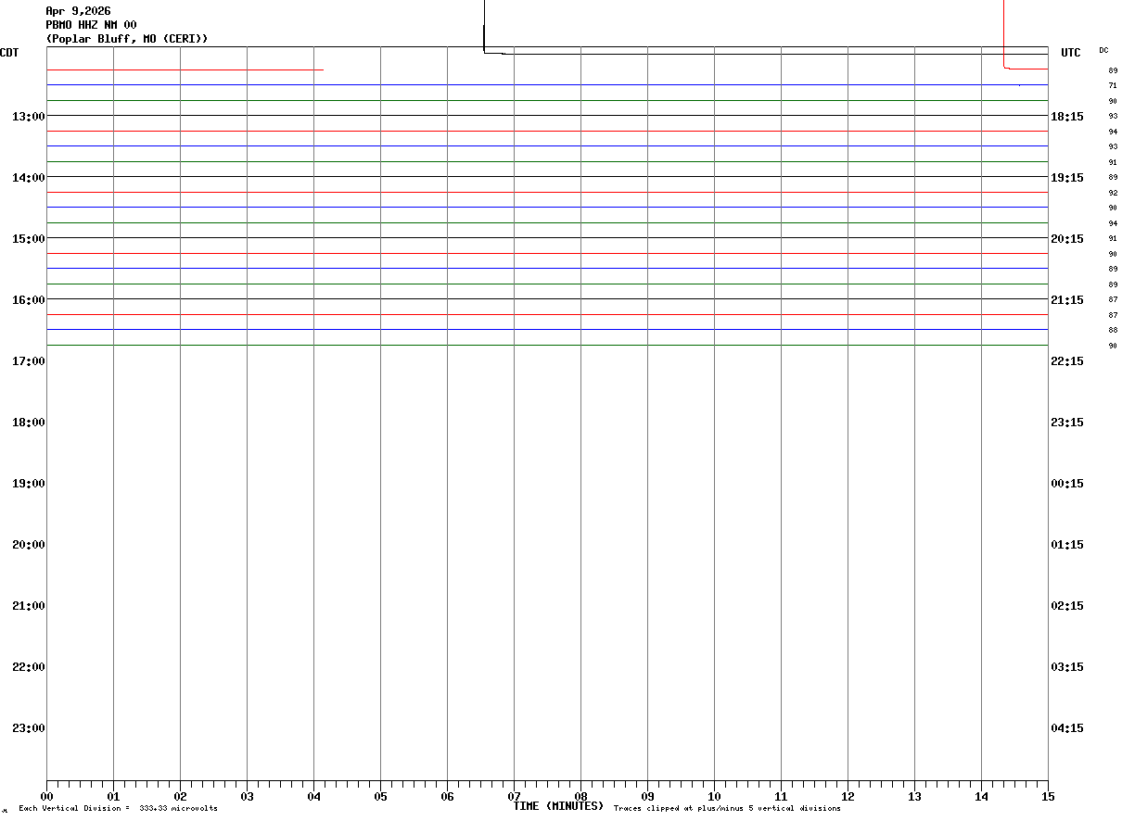
Task: Click the 19:15 UTC time label
Action: click(x=1067, y=177)
